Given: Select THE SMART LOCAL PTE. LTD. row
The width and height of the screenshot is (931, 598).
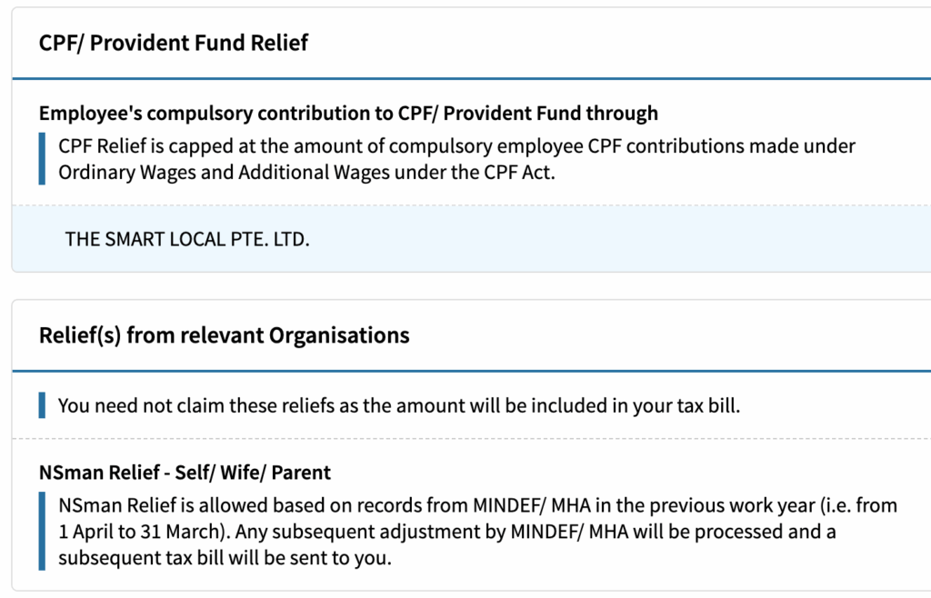Looking at the screenshot, I should pyautogui.click(x=472, y=239).
